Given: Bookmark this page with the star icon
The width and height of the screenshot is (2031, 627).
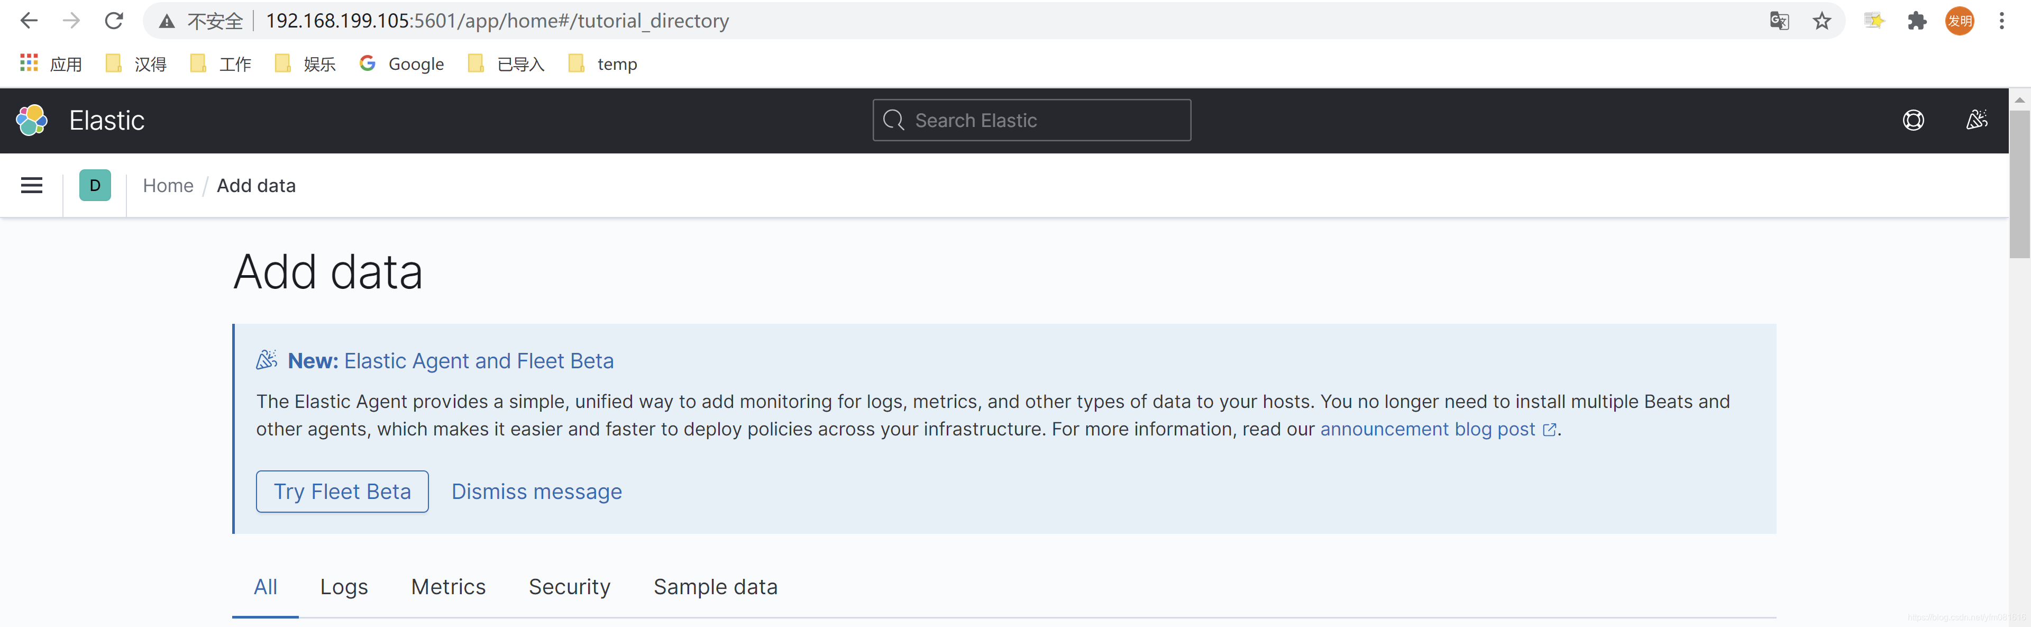Looking at the screenshot, I should click(1822, 21).
